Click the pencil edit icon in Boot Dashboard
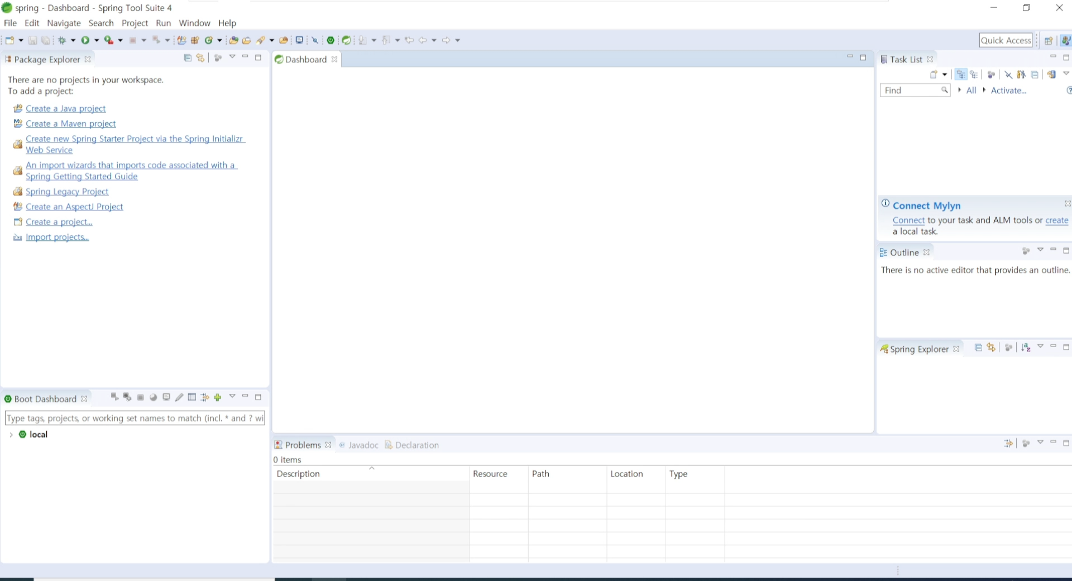 179,397
